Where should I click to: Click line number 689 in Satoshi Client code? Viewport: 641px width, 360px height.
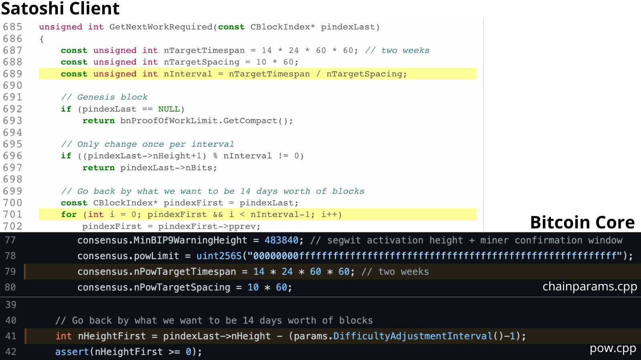(x=12, y=74)
